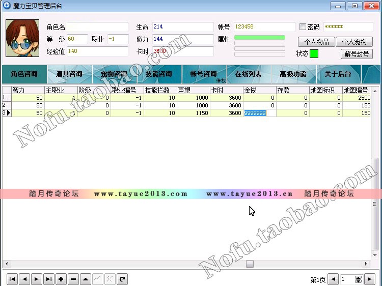The image size is (382, 286).
Task: Click the 卡时 field at top
Action: (x=183, y=51)
